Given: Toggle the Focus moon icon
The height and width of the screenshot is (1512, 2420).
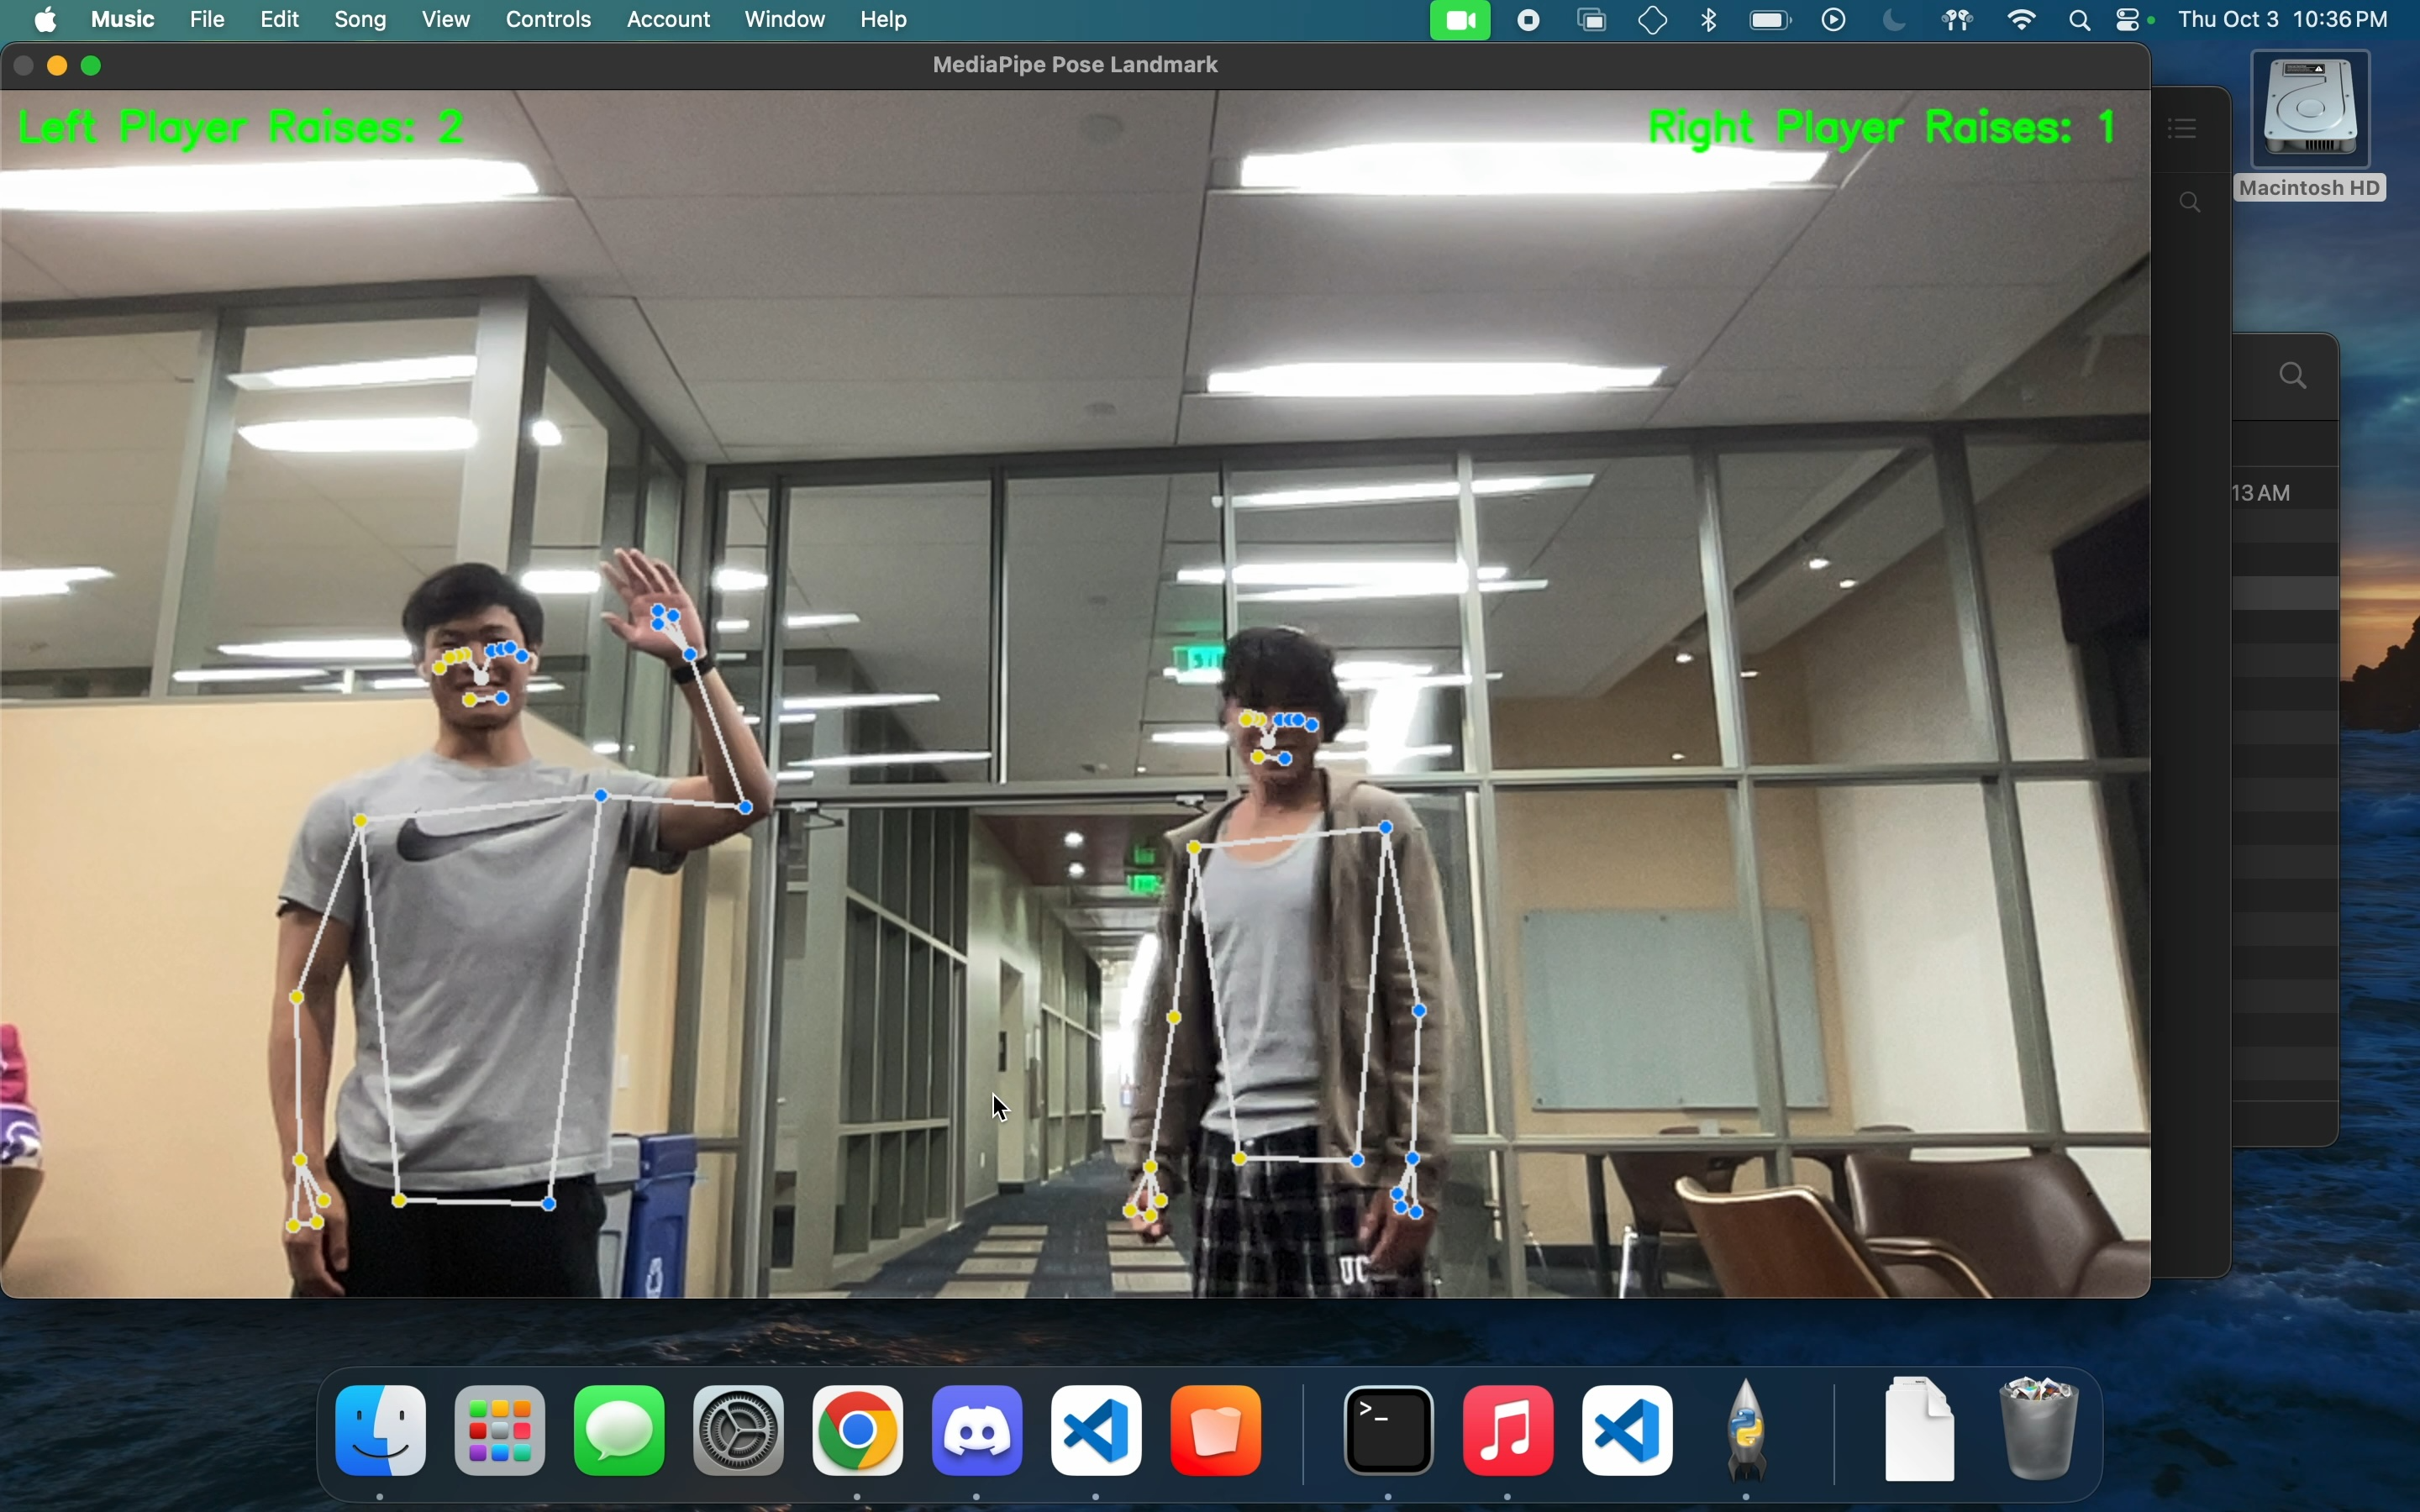Looking at the screenshot, I should [x=1896, y=21].
